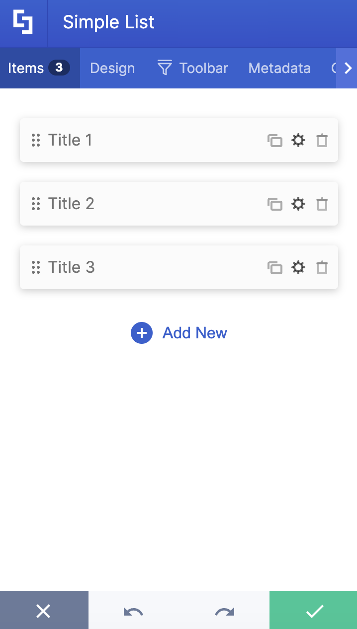Grab the drag handle on Title 3
357x629 pixels.
click(35, 267)
